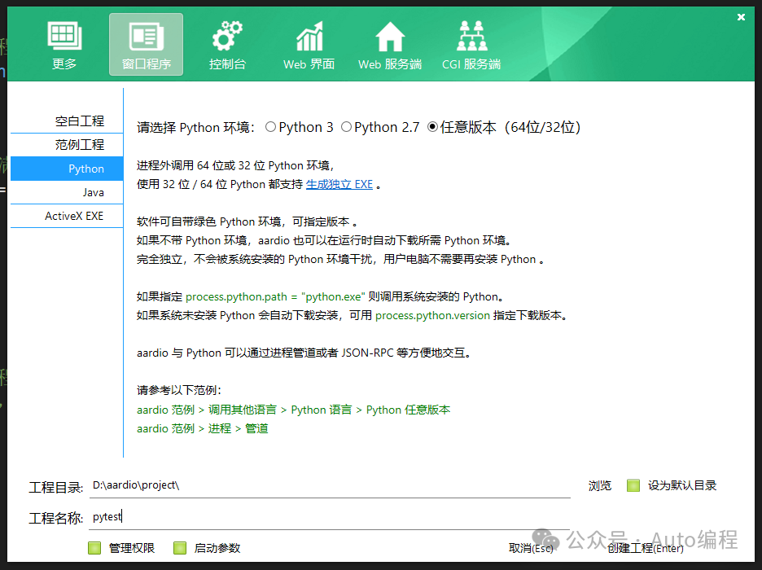Viewport: 762px width, 570px height.
Task: Switch to the 控制台 project icon
Action: point(227,43)
